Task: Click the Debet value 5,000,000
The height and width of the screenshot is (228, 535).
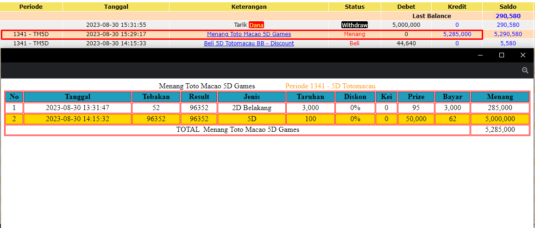Action: [406, 25]
